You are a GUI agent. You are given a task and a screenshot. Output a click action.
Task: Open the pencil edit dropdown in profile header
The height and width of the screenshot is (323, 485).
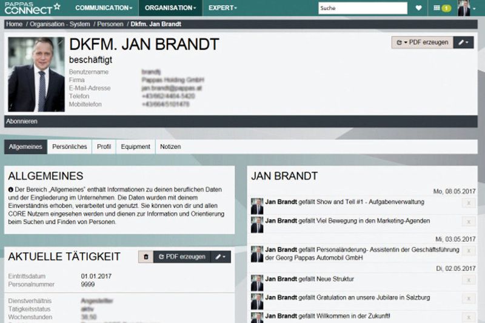(463, 42)
